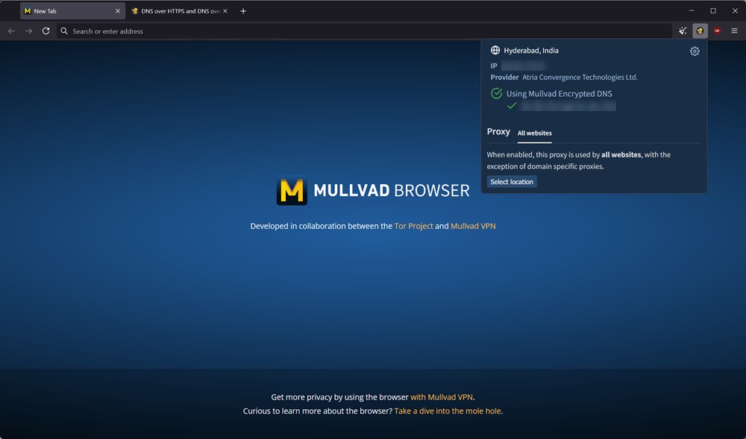
Task: Click the globe icon next to Hyderabad, India
Action: tap(495, 50)
